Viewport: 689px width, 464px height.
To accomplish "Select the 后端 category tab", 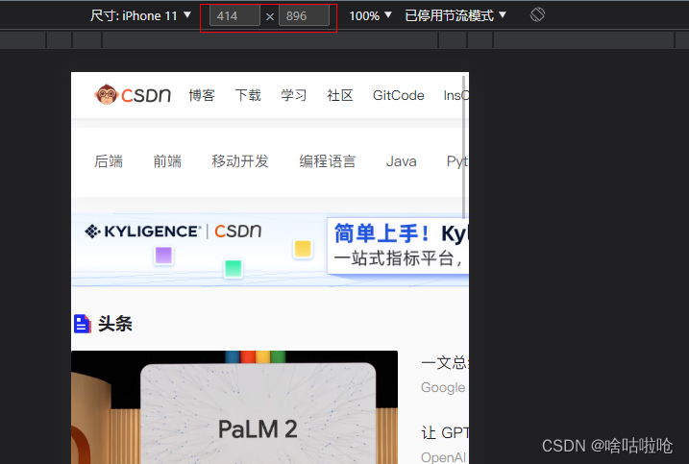I will pyautogui.click(x=109, y=161).
